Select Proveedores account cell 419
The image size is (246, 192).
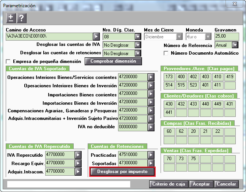(230, 77)
